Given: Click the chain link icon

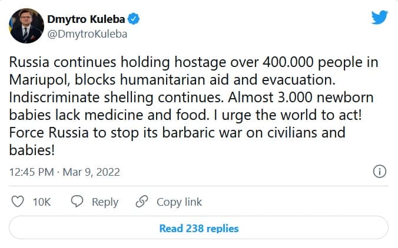Looking at the screenshot, I should [141, 202].
